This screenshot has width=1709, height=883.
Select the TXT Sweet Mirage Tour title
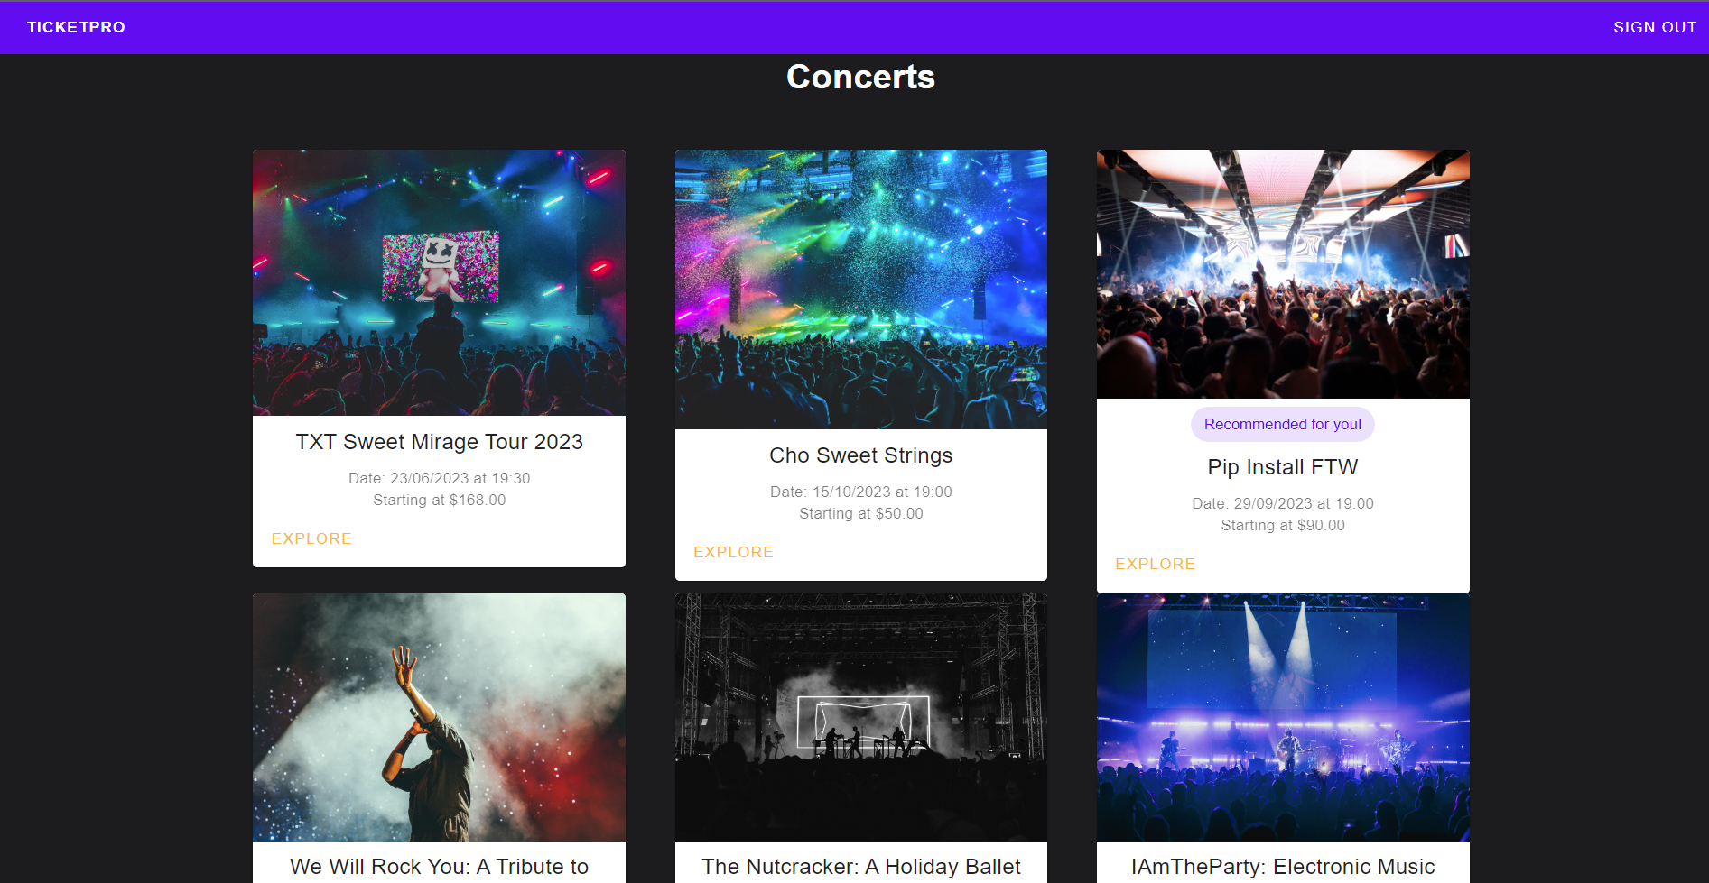[439, 442]
